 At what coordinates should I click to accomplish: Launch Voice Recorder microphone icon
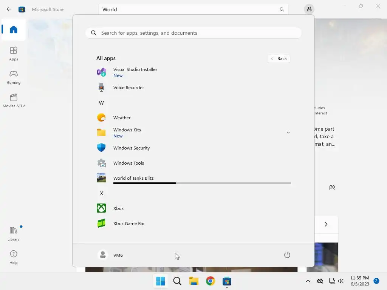tap(101, 87)
